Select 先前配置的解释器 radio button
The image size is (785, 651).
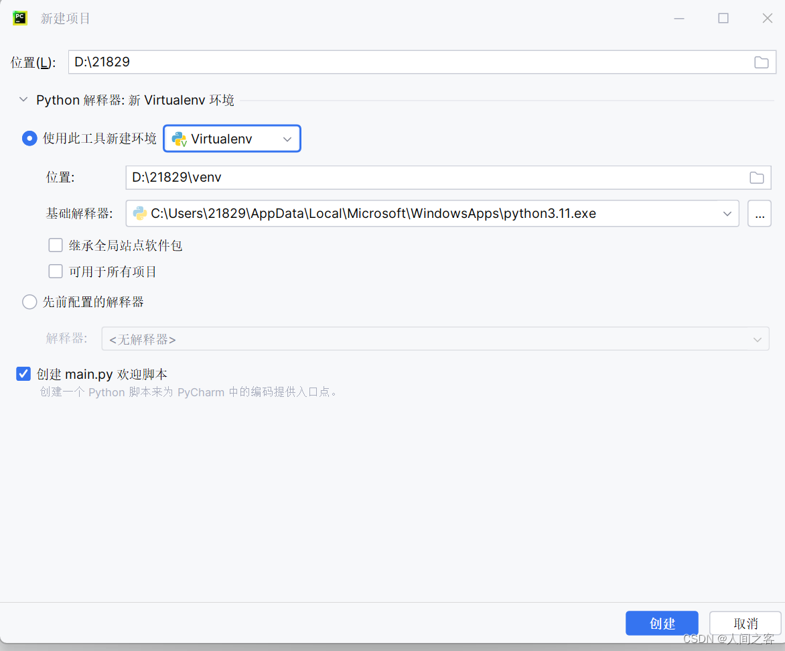pyautogui.click(x=29, y=302)
